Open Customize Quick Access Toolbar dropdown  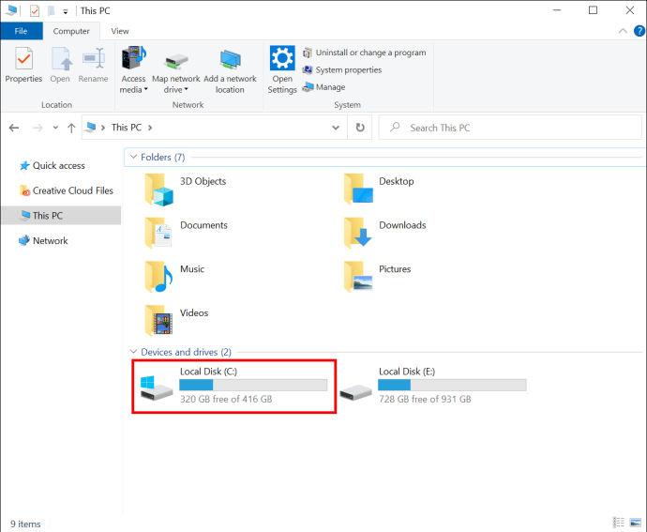tap(66, 11)
